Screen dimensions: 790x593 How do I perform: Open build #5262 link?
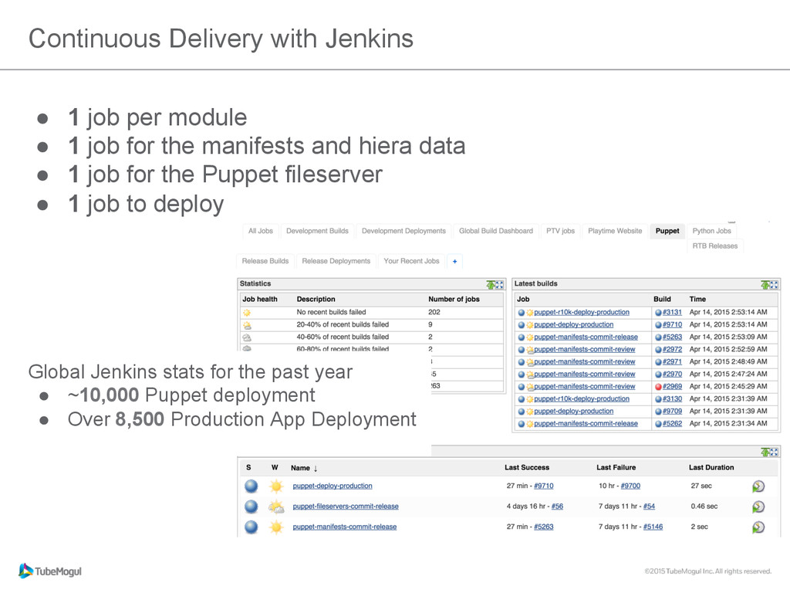672,424
